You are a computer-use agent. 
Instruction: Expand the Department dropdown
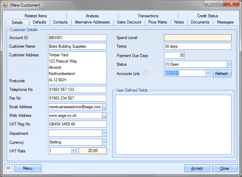[104, 133]
